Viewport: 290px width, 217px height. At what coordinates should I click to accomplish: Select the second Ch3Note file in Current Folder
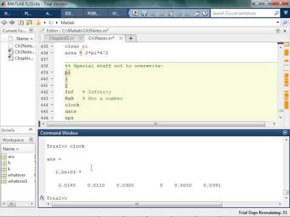point(21,52)
